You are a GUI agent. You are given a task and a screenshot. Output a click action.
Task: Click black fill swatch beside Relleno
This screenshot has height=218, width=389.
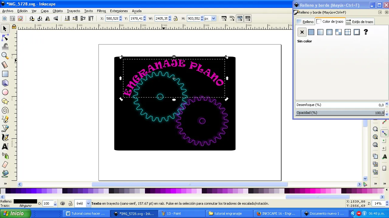pyautogui.click(x=25, y=201)
